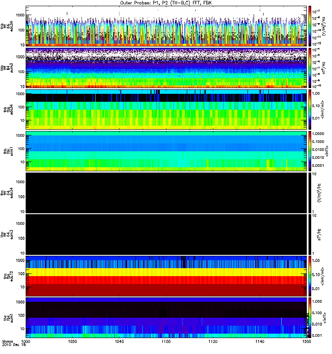Screen dimensions: 332x354
Task: Click the time axis label '1120'
Action: point(213,341)
